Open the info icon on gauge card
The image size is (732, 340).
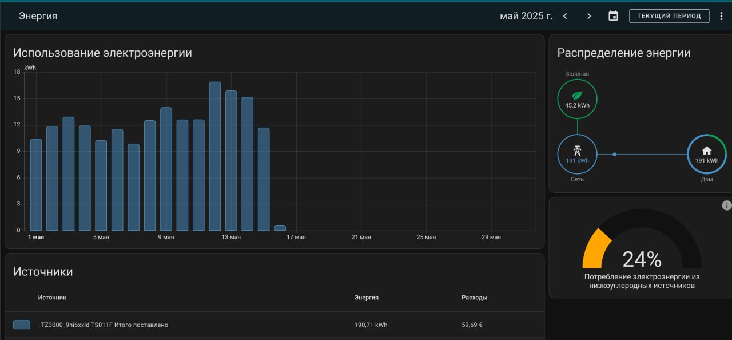[x=727, y=205]
